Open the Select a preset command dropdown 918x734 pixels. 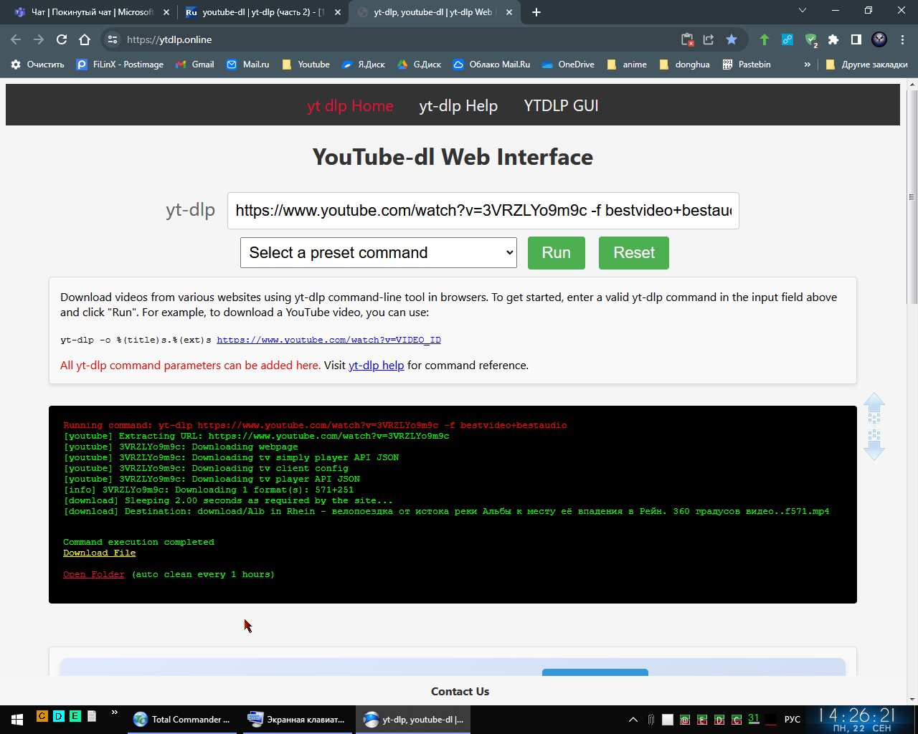(378, 253)
